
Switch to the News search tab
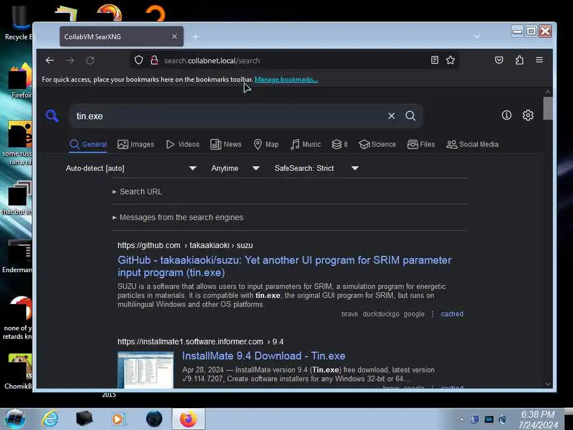[226, 144]
